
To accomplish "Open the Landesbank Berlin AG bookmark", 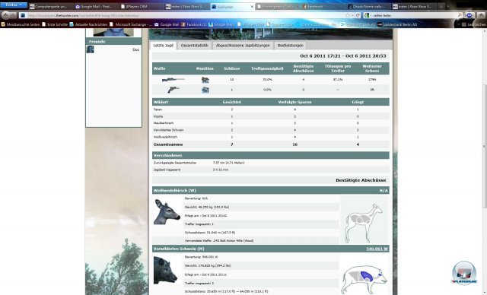I will (397, 24).
